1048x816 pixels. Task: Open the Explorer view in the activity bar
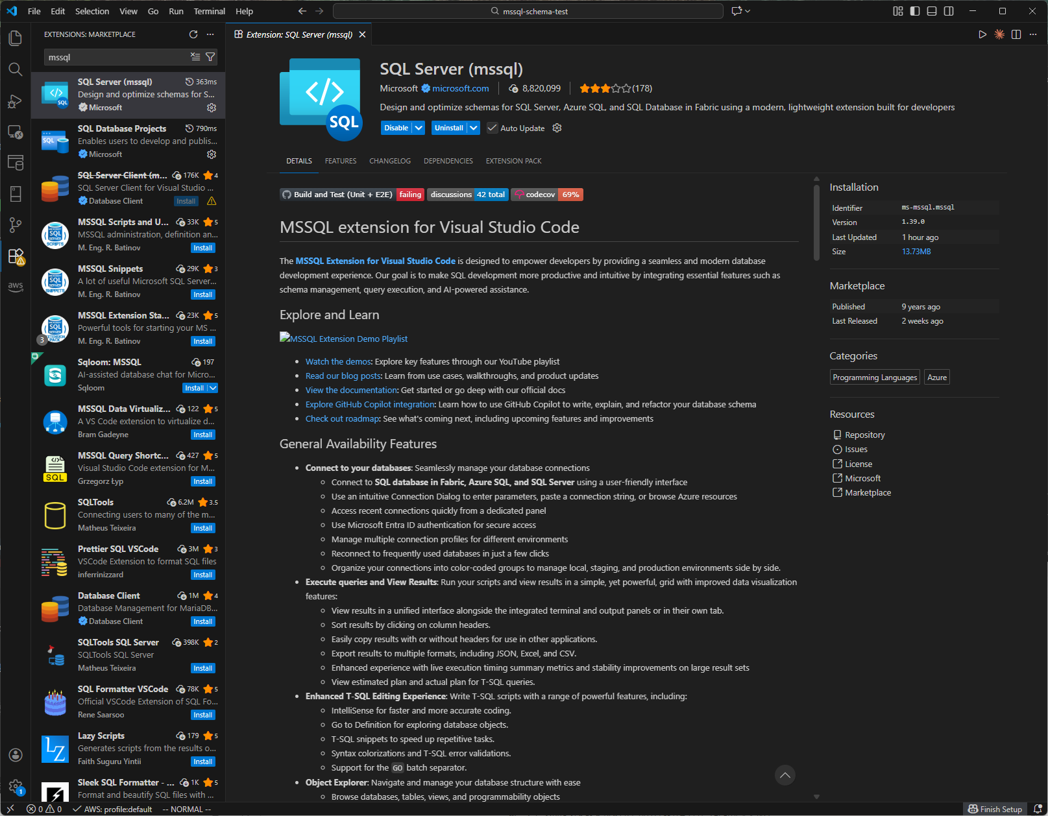pos(16,38)
